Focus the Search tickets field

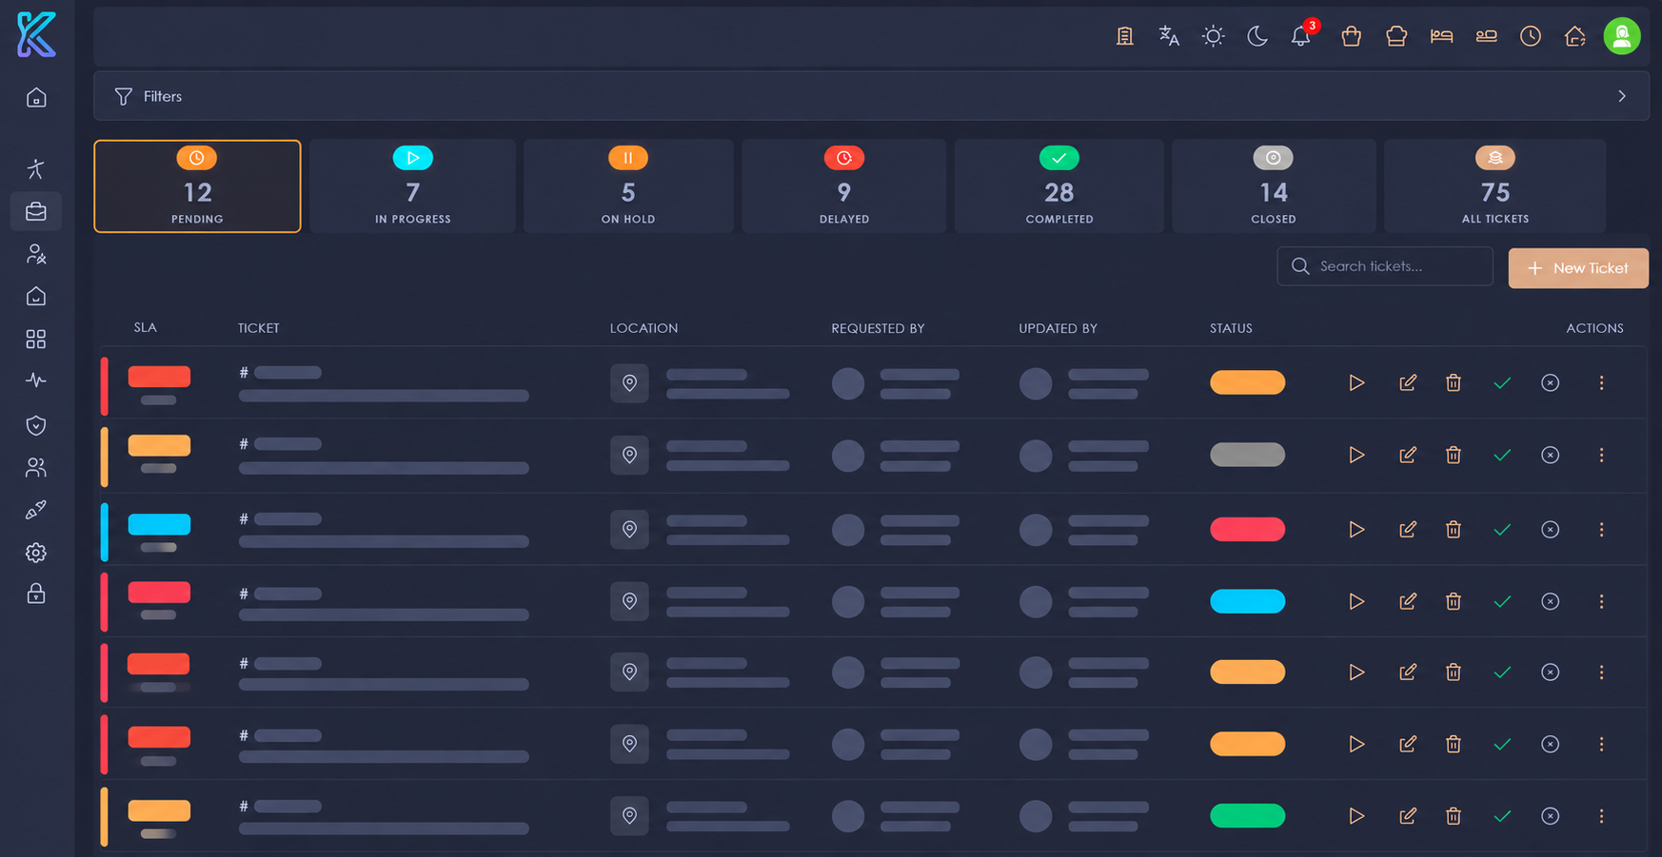(x=1385, y=266)
